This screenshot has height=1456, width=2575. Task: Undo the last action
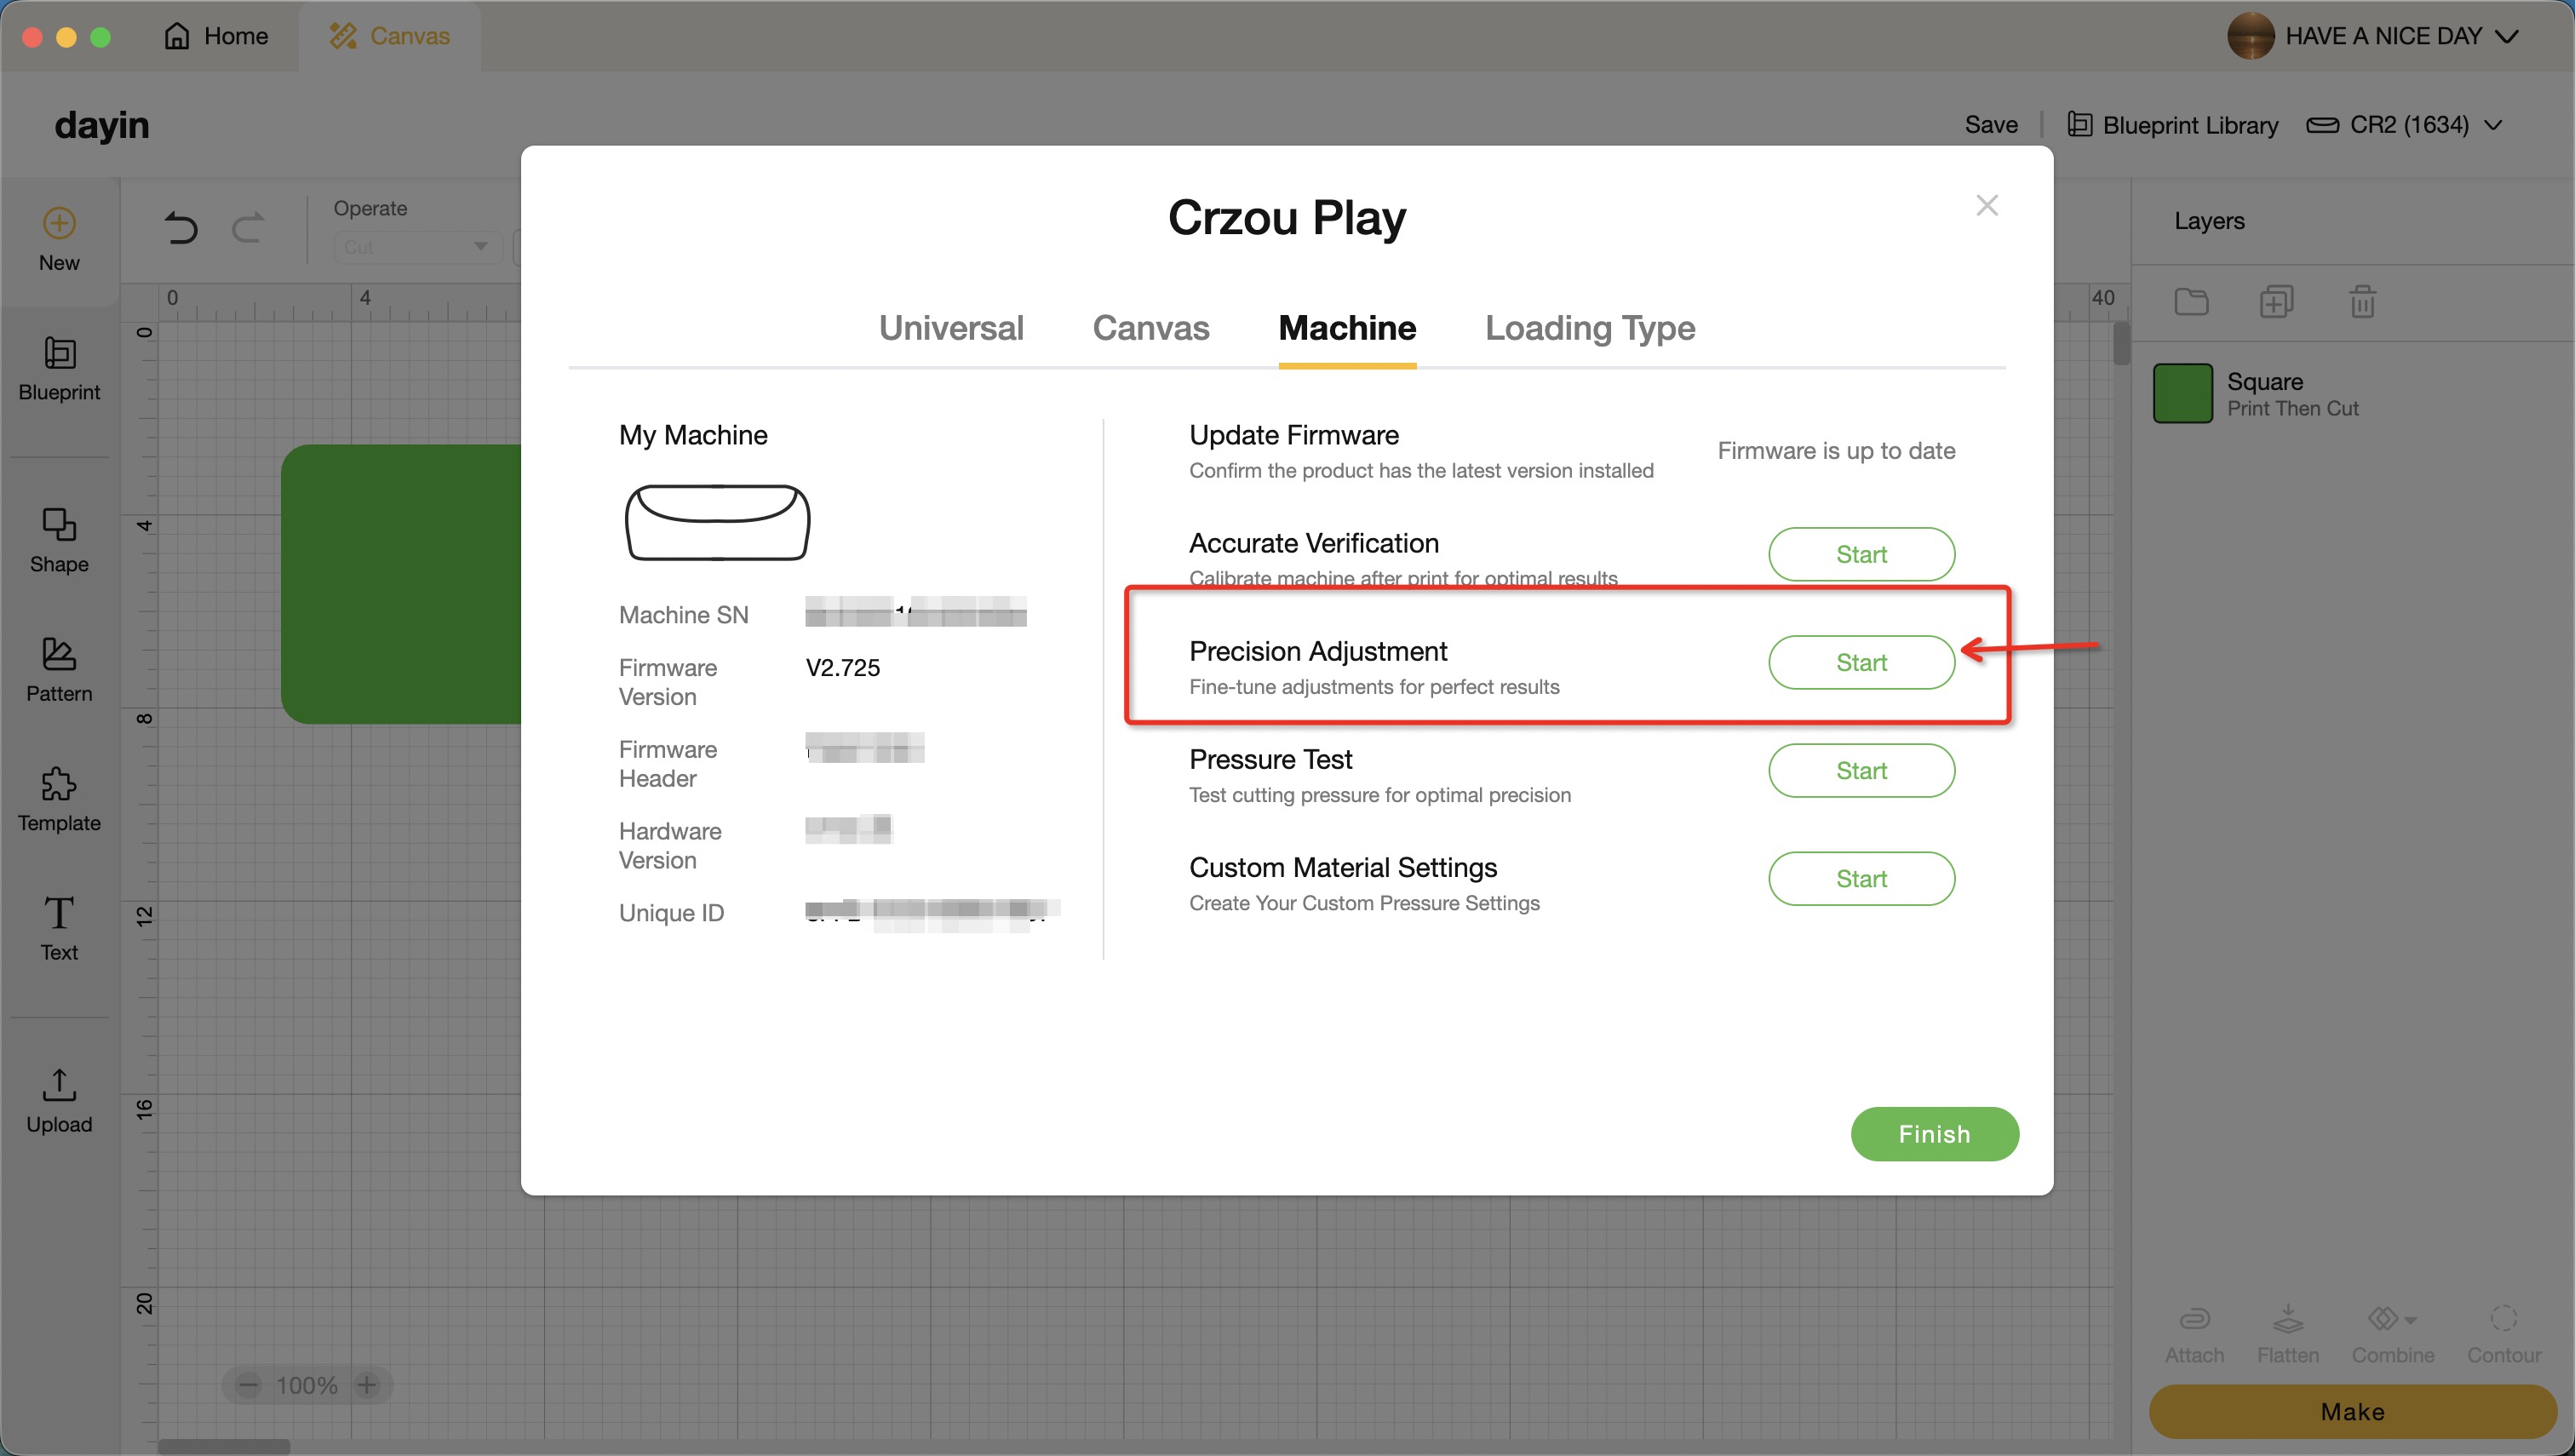pyautogui.click(x=181, y=228)
